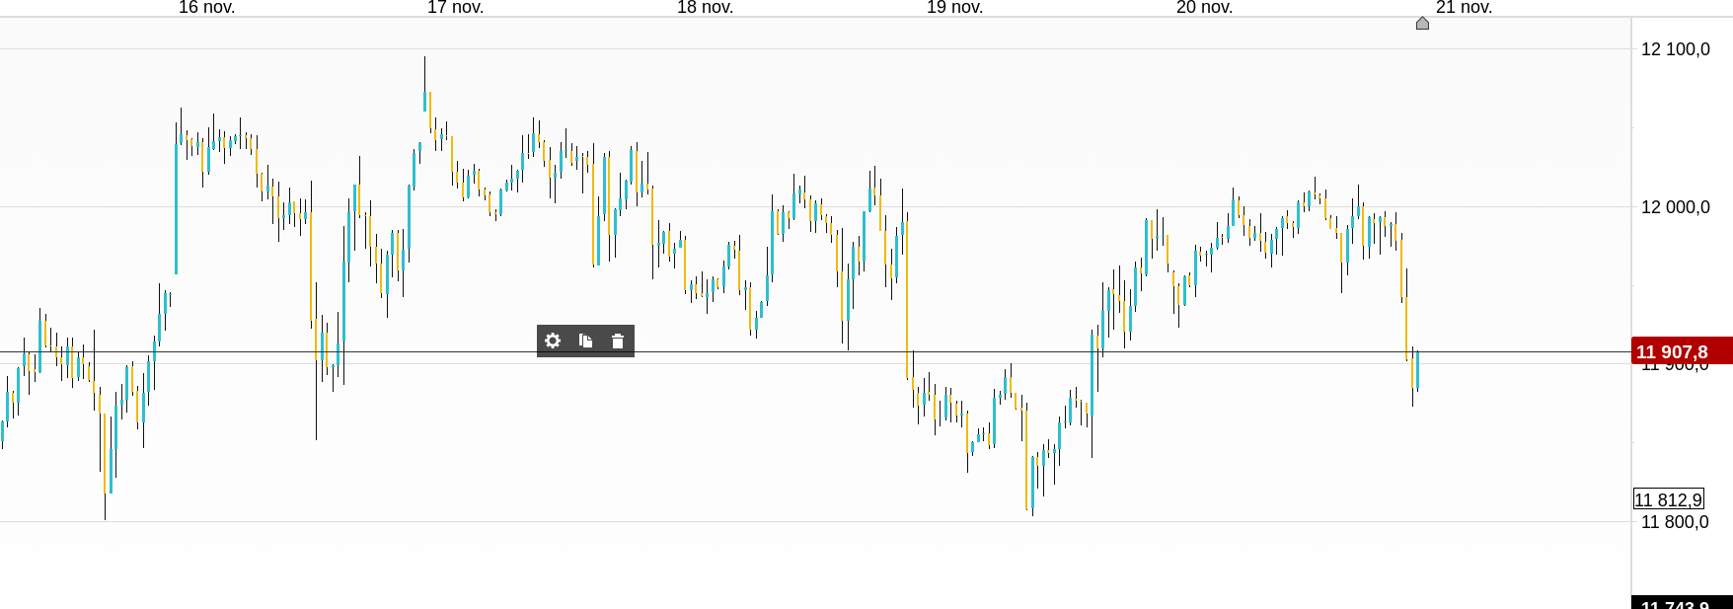This screenshot has width=1733, height=609.
Task: Open settings for the horizontal line
Action: point(553,341)
